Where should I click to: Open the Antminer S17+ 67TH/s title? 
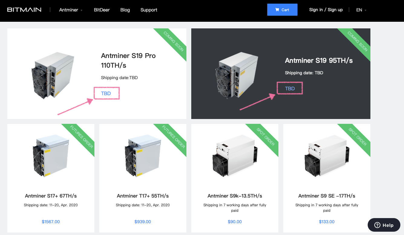51,196
